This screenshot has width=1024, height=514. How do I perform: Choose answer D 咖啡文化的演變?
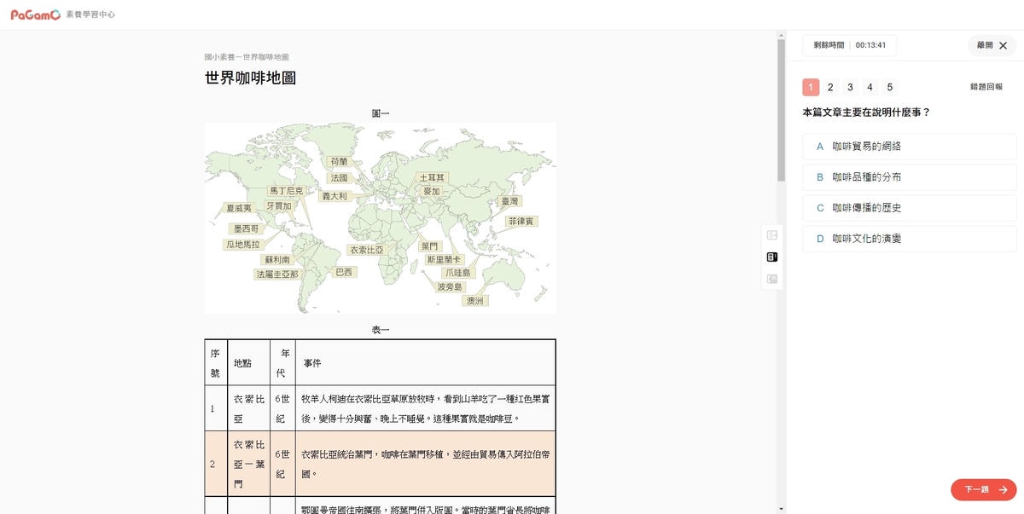[x=909, y=239]
